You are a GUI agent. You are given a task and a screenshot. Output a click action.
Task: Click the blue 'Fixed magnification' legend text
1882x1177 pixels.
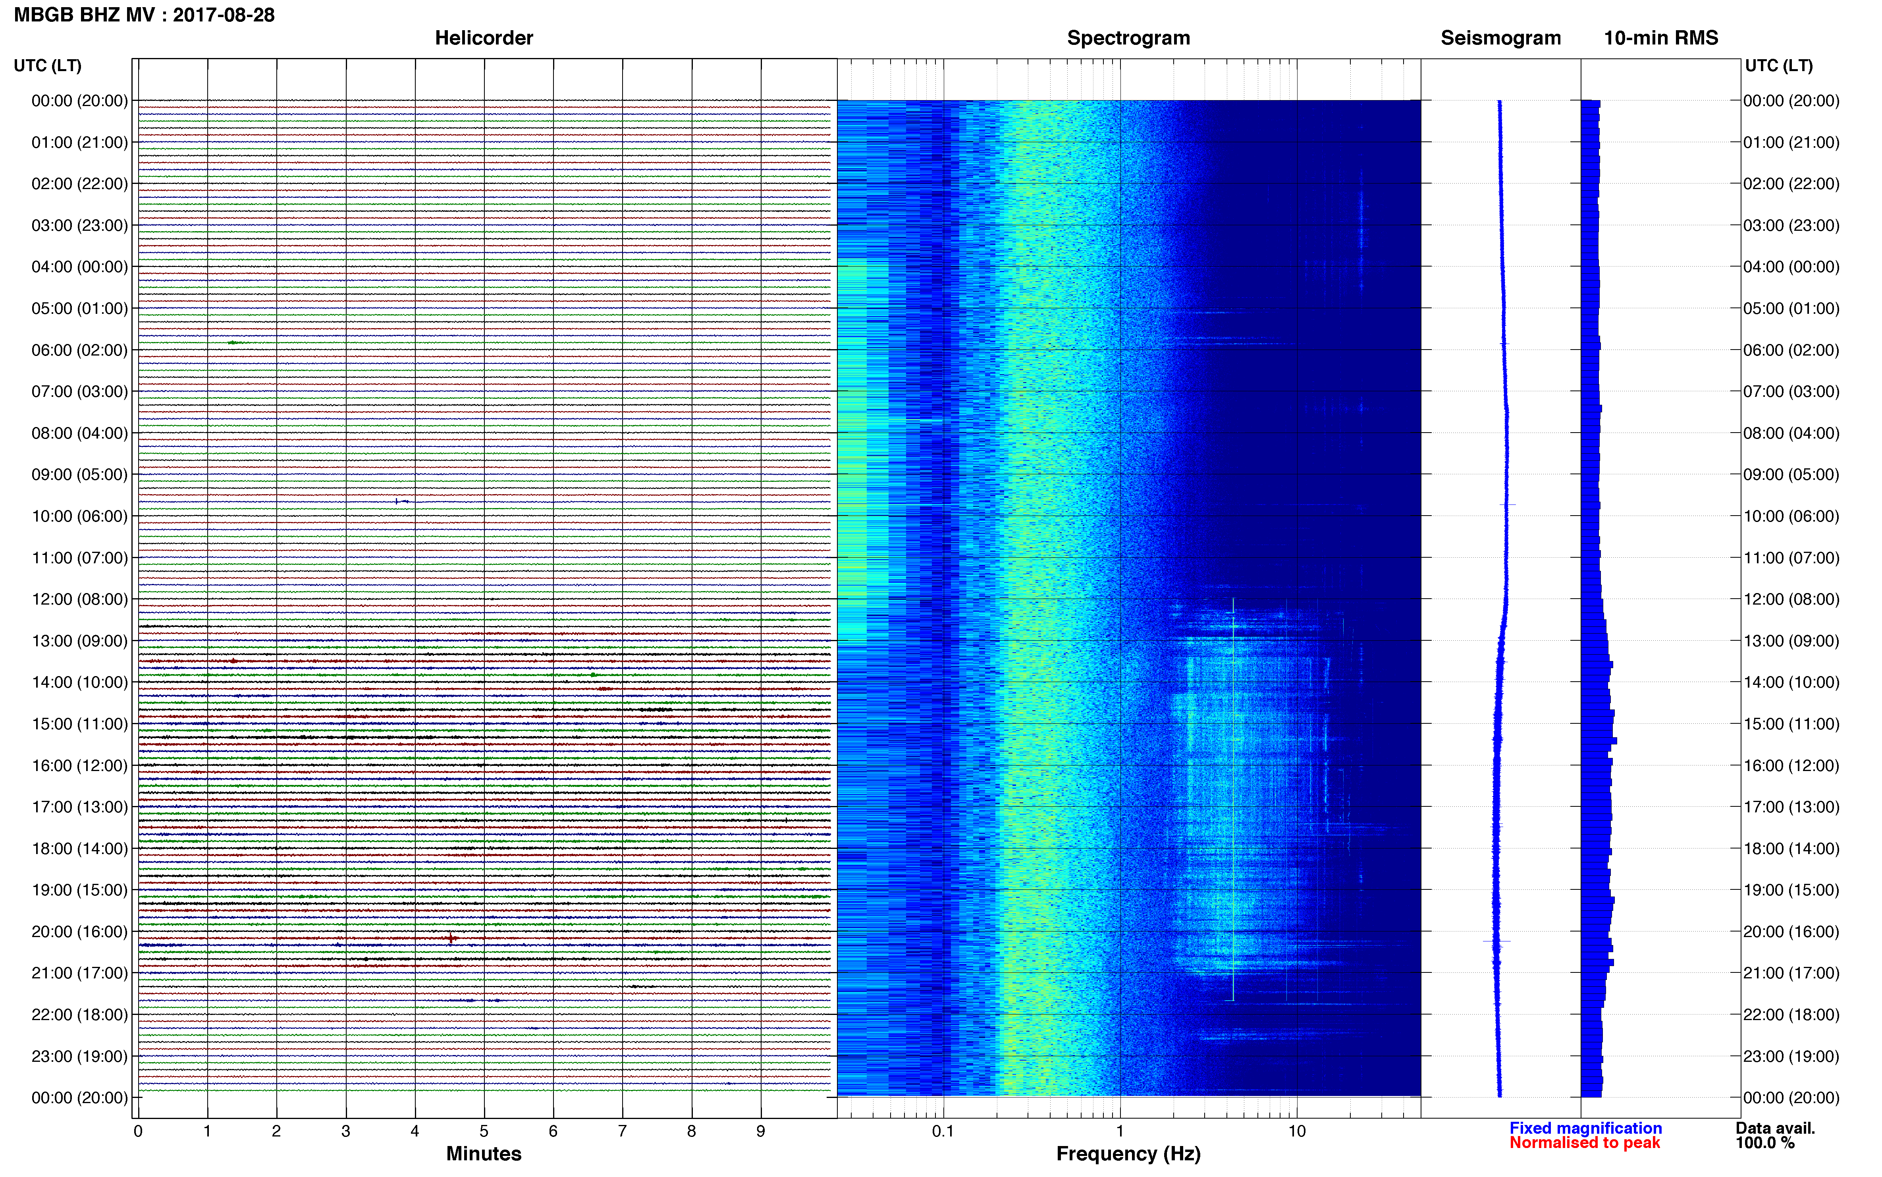click(1585, 1128)
